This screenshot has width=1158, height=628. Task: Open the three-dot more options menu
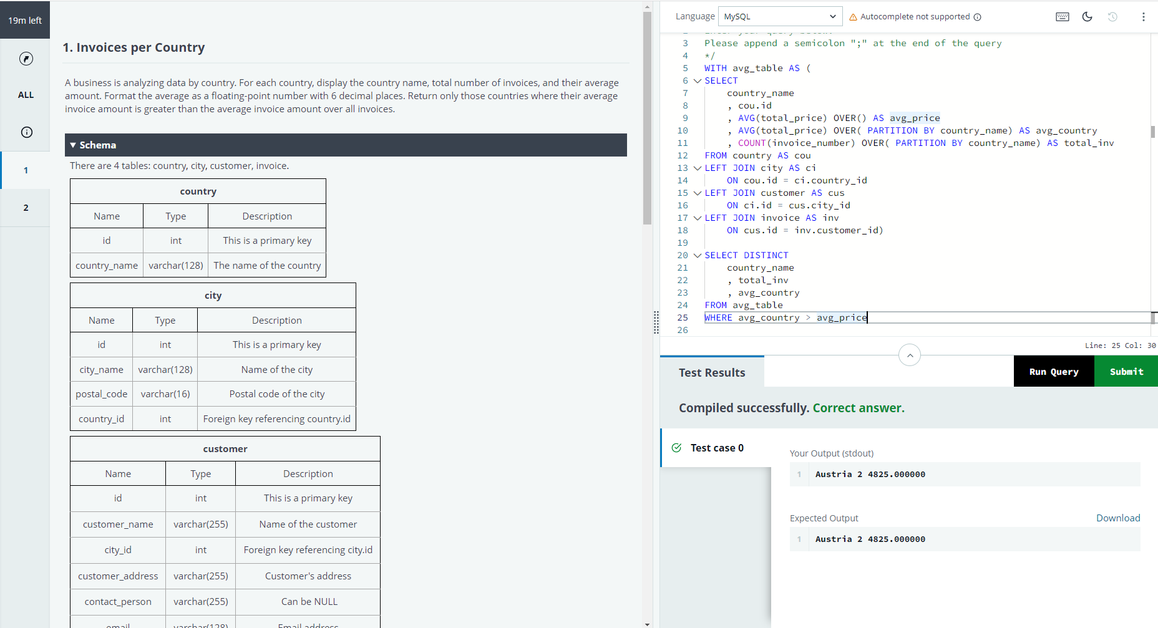(x=1143, y=17)
